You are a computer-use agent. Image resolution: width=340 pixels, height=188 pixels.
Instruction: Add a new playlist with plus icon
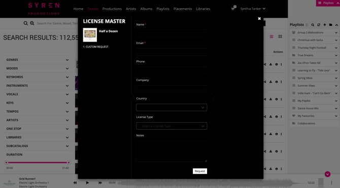coord(325,25)
